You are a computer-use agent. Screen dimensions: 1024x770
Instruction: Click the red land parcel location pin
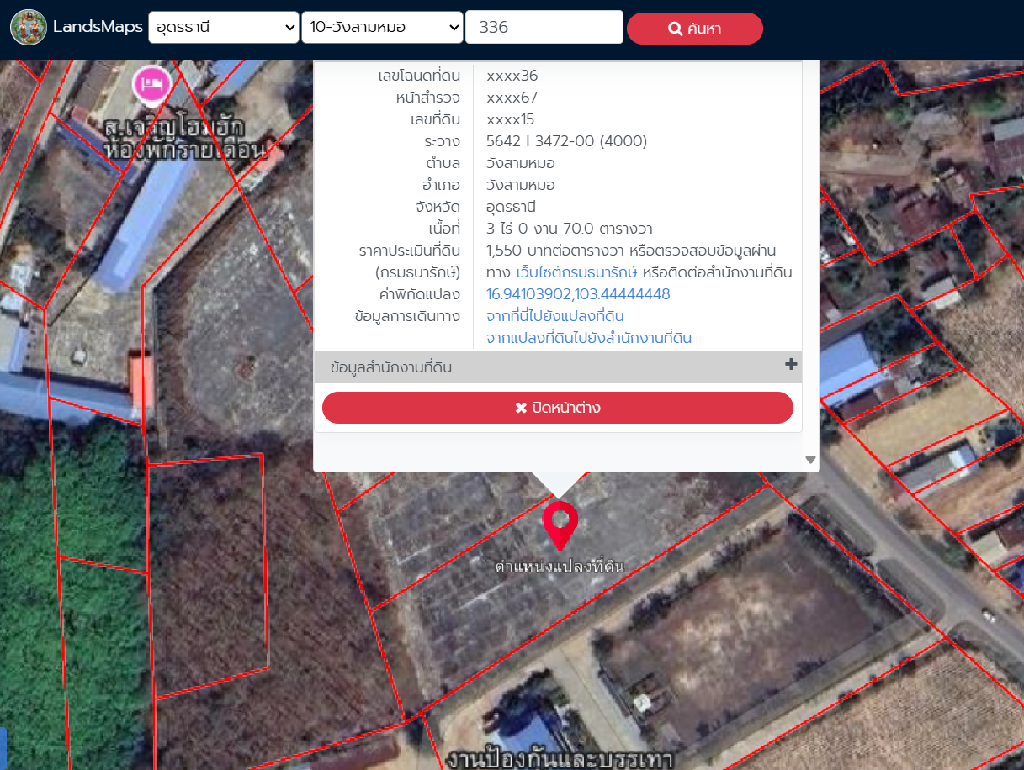click(560, 526)
